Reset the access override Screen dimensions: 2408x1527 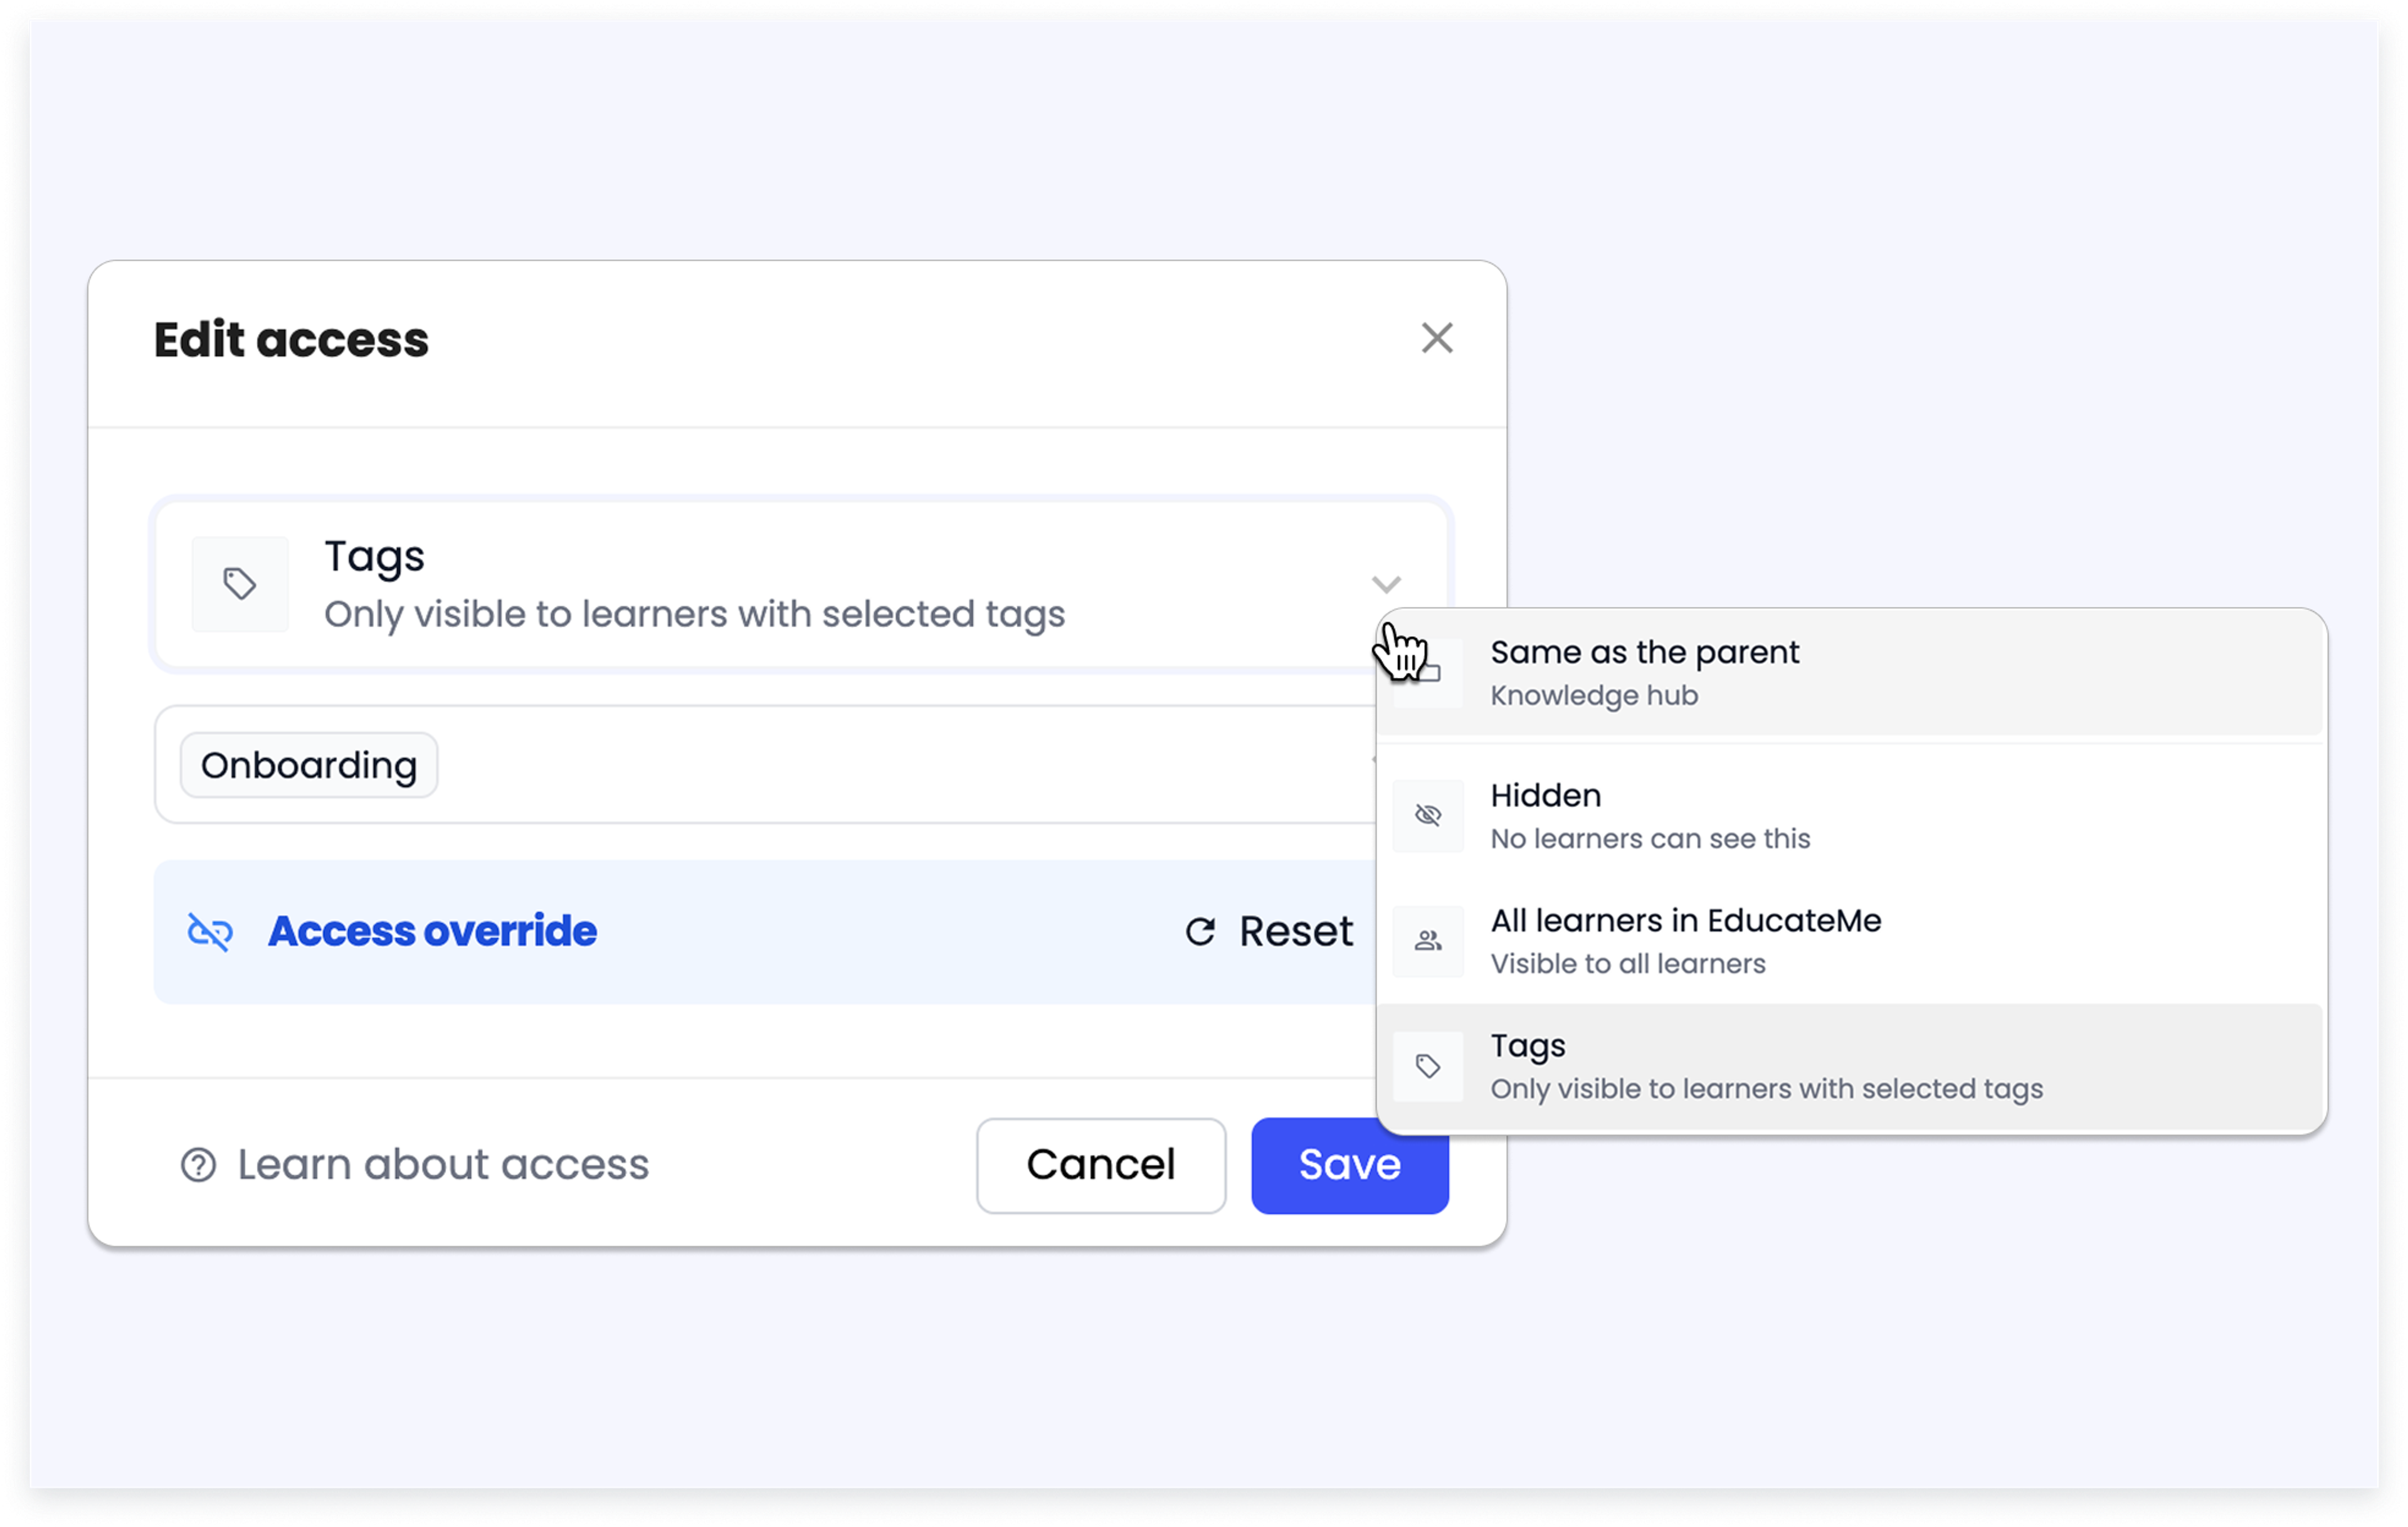1269,931
